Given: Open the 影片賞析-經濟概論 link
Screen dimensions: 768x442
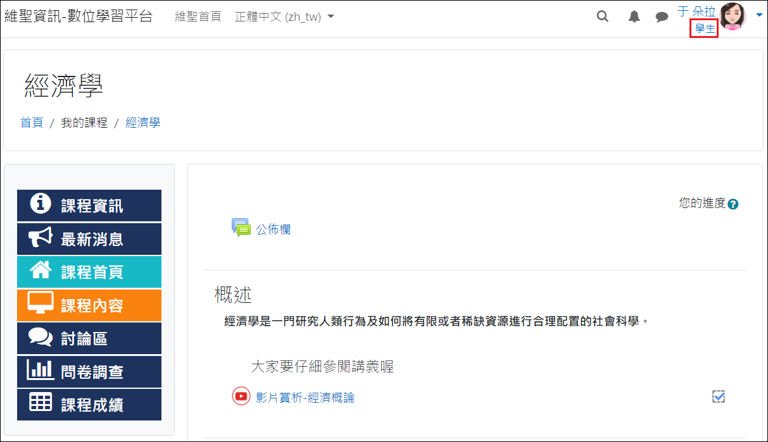Looking at the screenshot, I should click(x=305, y=398).
